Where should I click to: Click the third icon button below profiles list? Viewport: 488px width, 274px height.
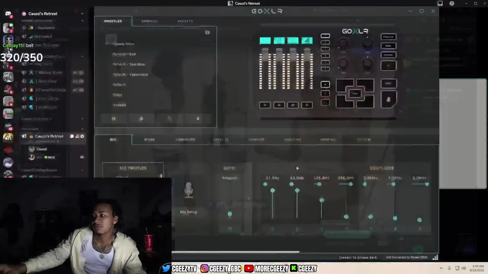170,119
